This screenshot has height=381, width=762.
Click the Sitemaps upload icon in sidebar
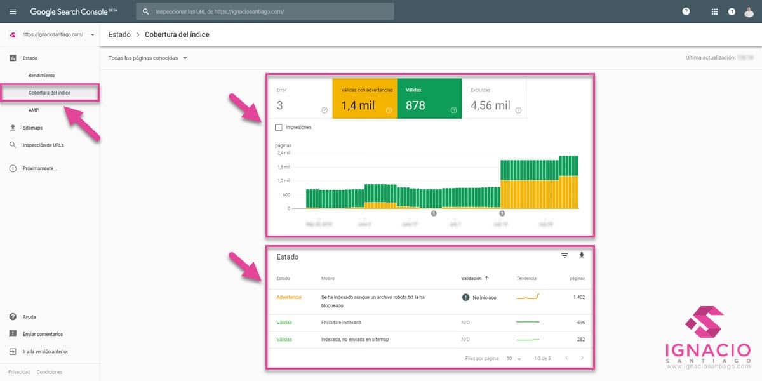[13, 128]
